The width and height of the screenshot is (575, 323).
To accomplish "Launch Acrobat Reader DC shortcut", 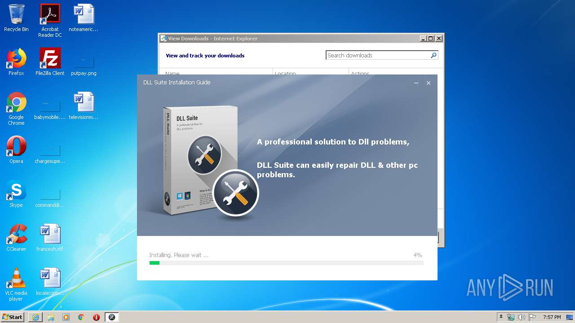I will [50, 21].
